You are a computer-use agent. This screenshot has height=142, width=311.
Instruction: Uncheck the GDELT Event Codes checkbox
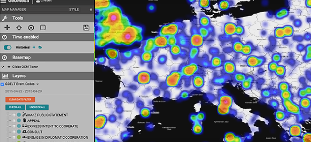(x=3, y=84)
